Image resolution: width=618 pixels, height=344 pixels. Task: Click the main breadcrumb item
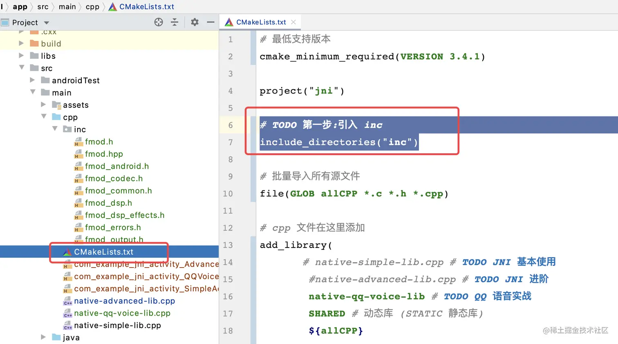(67, 7)
